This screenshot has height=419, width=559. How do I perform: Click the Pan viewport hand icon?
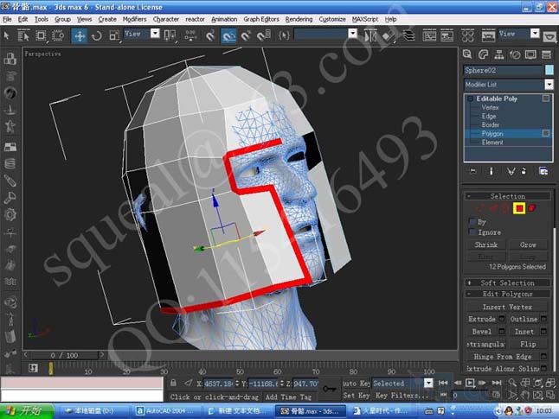tap(525, 395)
